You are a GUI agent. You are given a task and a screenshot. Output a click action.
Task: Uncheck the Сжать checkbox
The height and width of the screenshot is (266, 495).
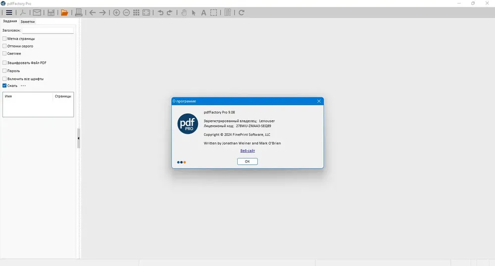tap(4, 86)
